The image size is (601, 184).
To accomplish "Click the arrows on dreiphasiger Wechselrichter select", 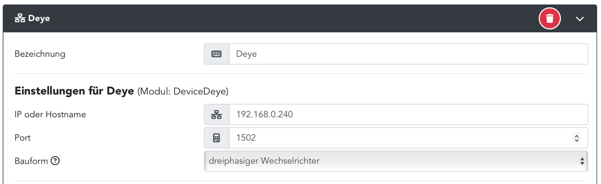I will tap(582, 161).
